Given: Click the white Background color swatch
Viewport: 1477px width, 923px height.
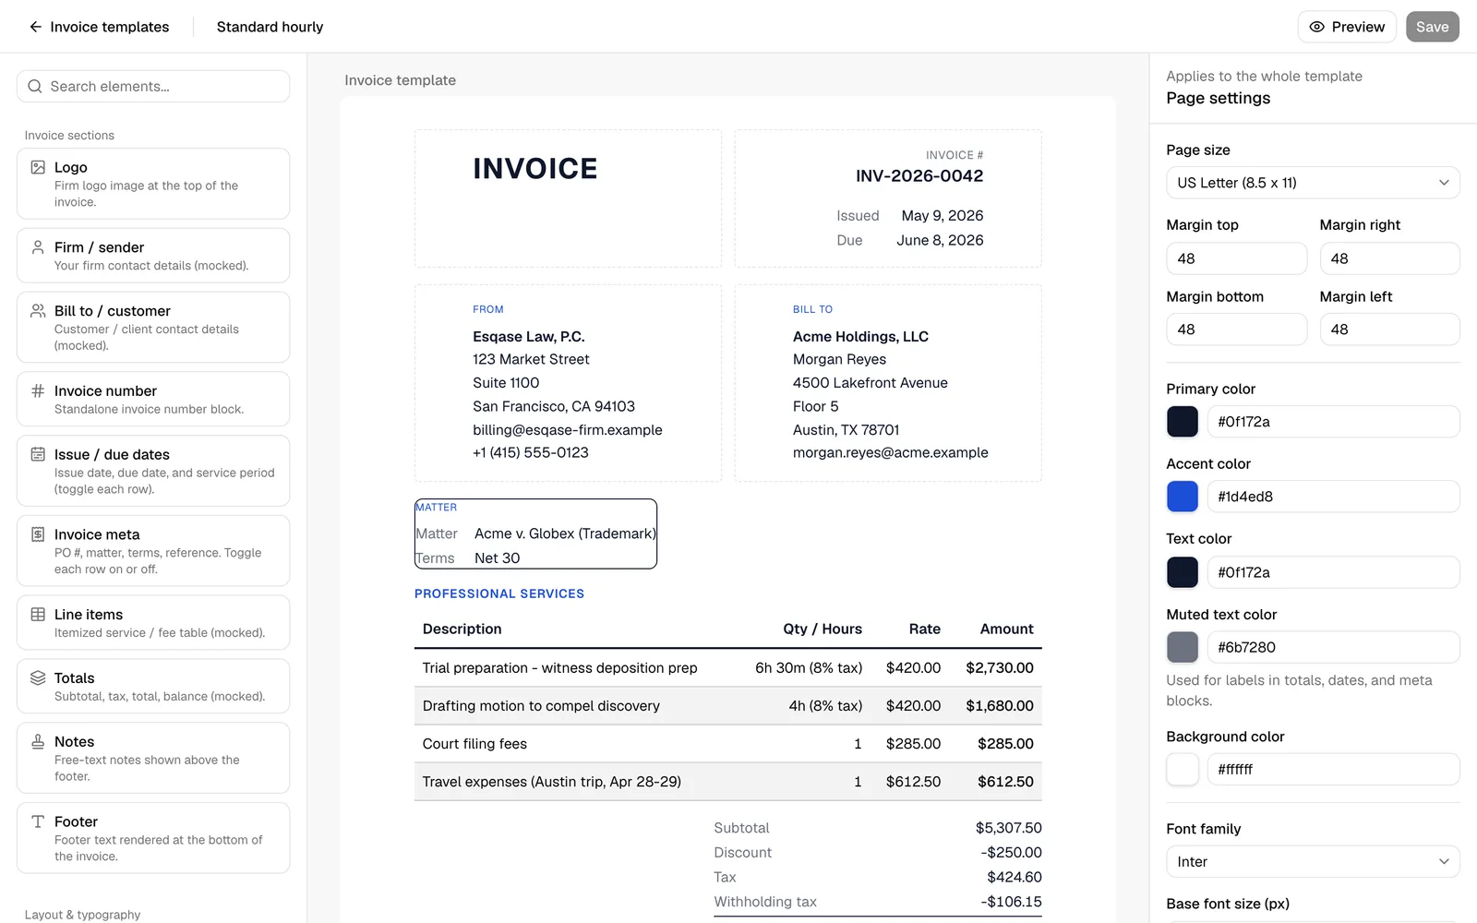Looking at the screenshot, I should [1183, 769].
